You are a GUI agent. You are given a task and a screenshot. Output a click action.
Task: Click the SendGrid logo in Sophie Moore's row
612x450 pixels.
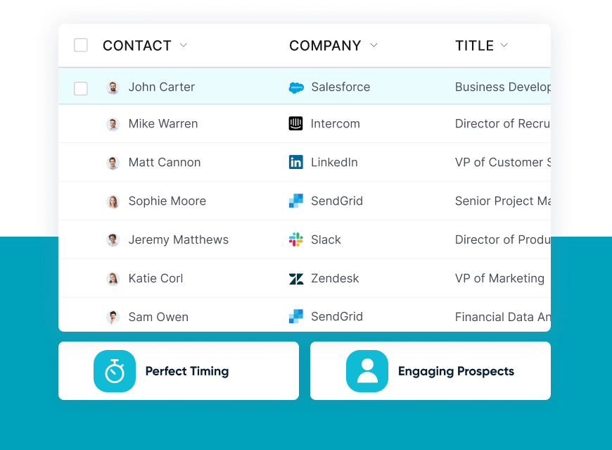point(296,201)
